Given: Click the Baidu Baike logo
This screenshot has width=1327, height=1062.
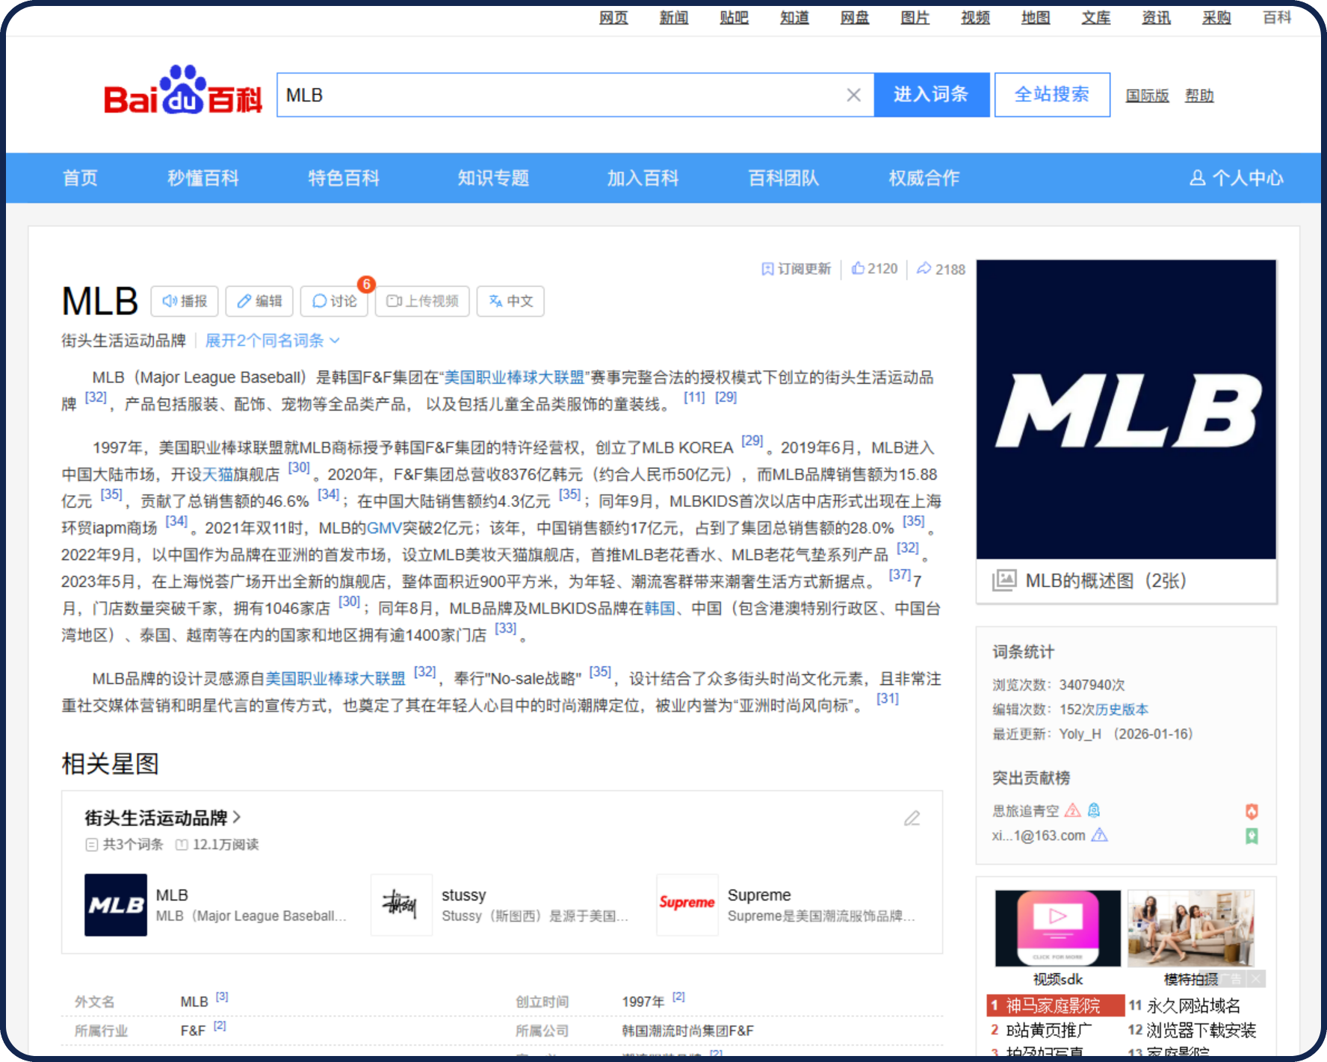Looking at the screenshot, I should [x=183, y=91].
